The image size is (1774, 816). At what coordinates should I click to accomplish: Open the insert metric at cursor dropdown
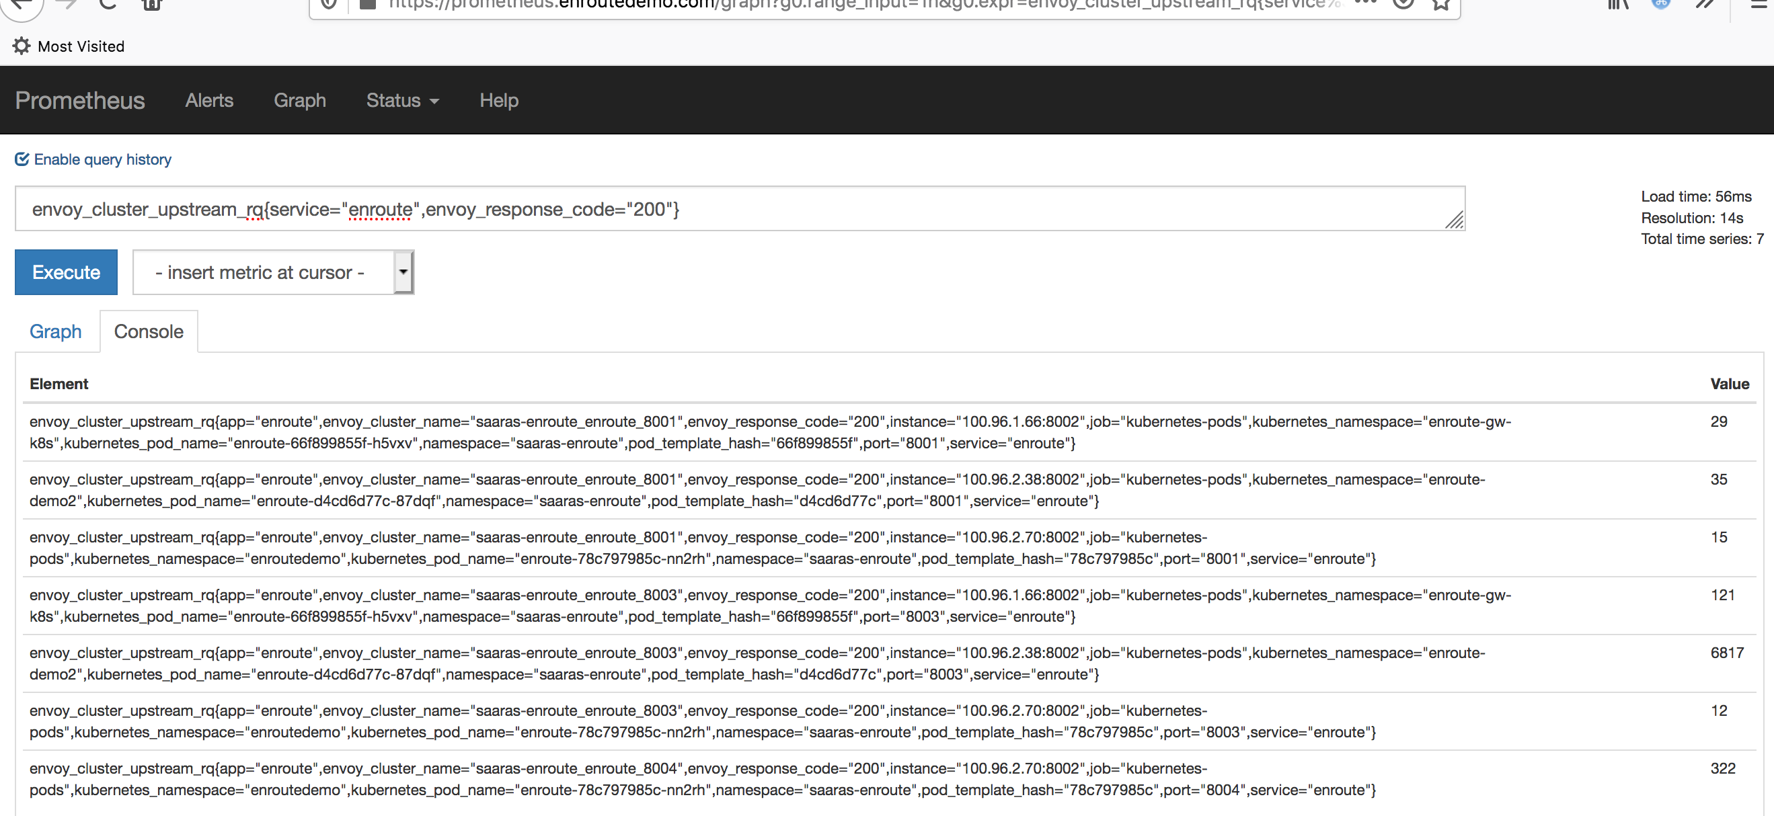273,273
